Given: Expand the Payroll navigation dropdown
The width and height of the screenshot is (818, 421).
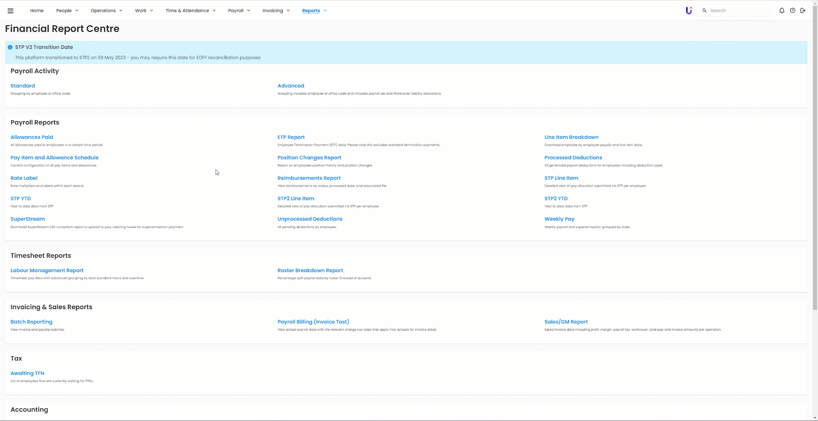Looking at the screenshot, I should tap(239, 11).
